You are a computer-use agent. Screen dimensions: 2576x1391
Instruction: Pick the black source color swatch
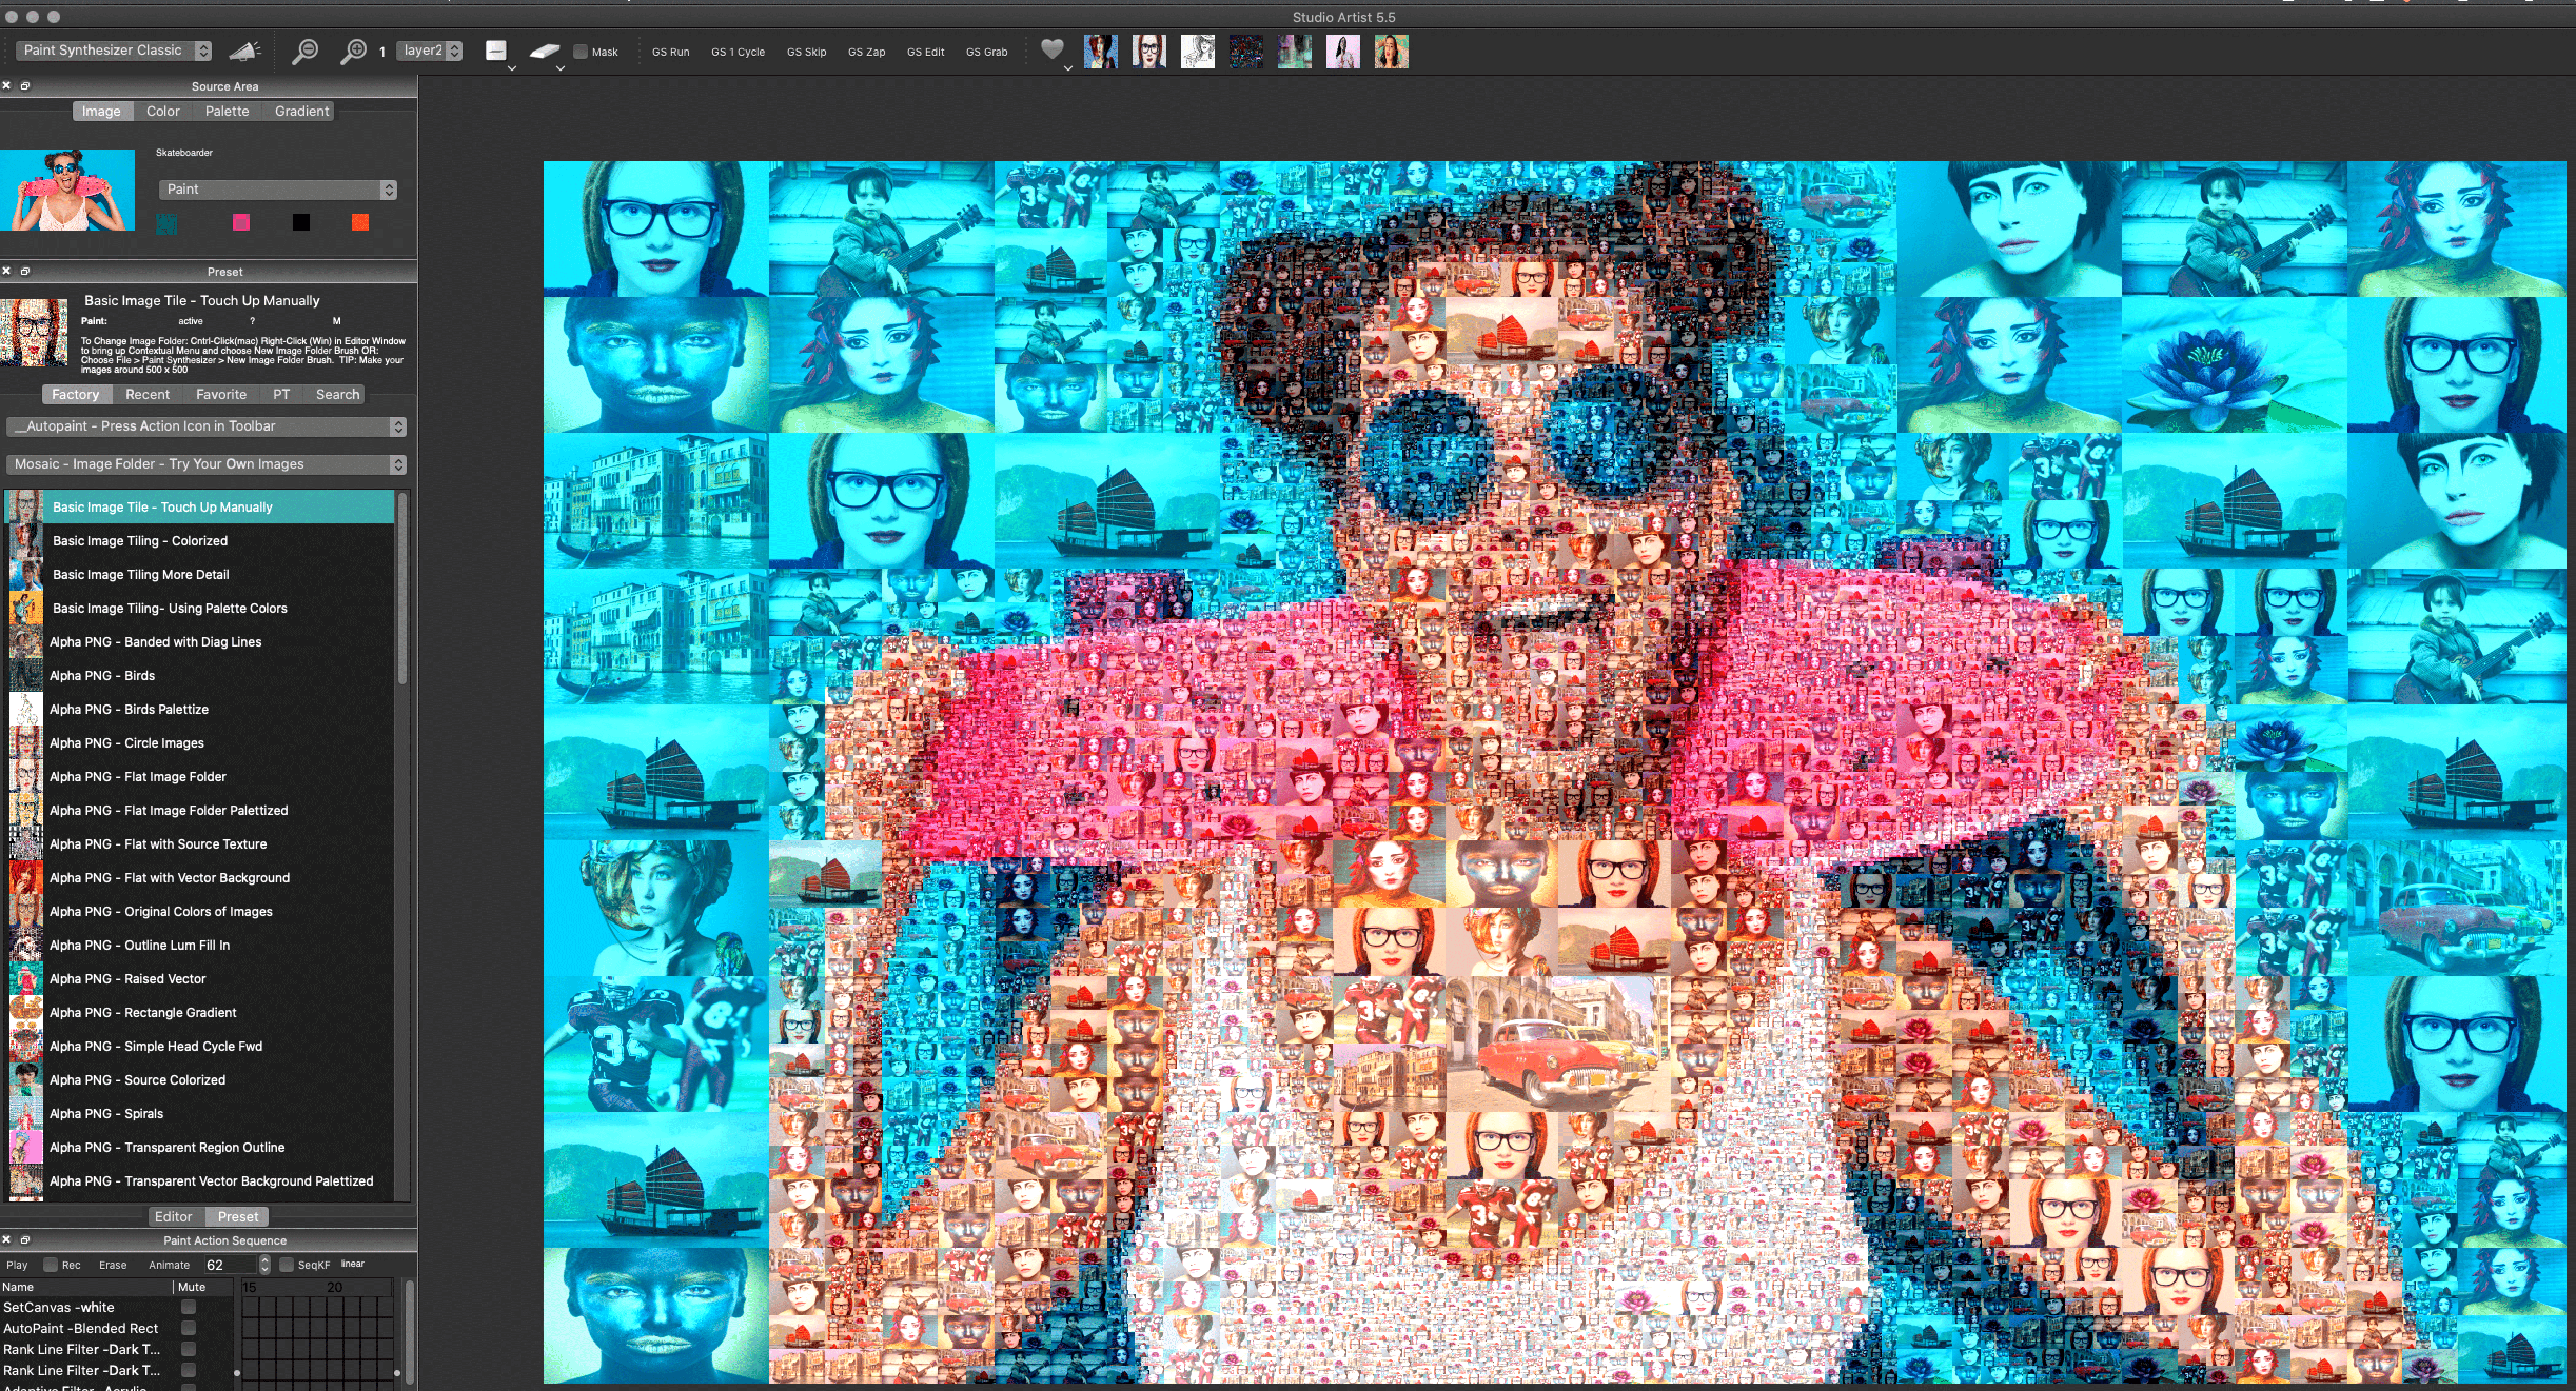(301, 222)
